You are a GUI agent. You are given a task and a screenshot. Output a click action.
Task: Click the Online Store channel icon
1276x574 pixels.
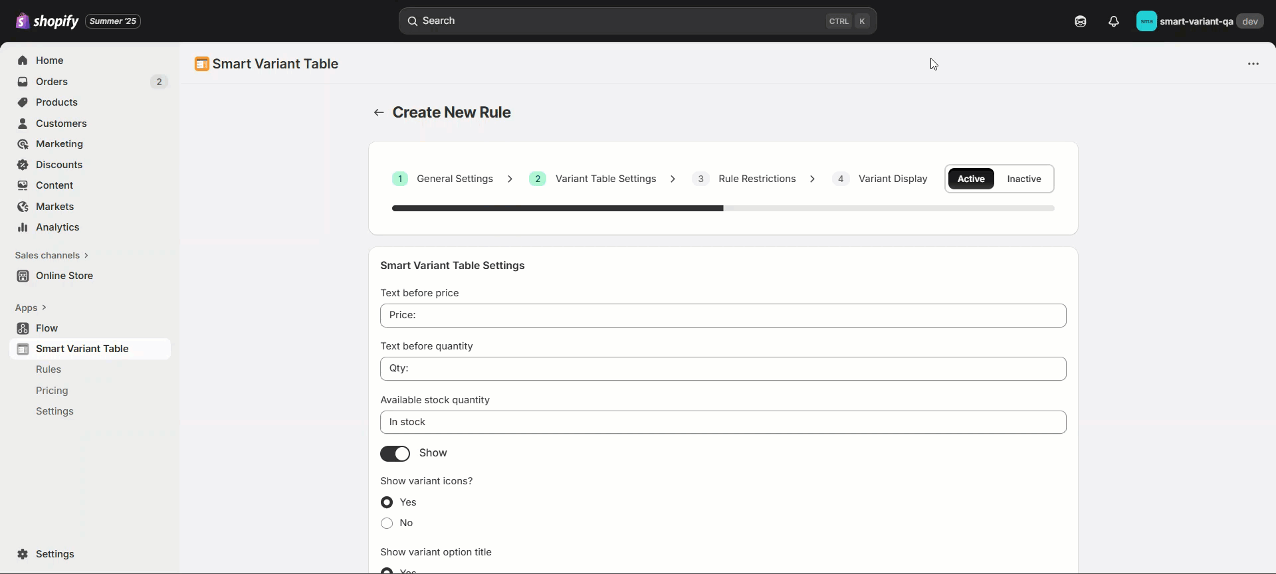point(23,276)
